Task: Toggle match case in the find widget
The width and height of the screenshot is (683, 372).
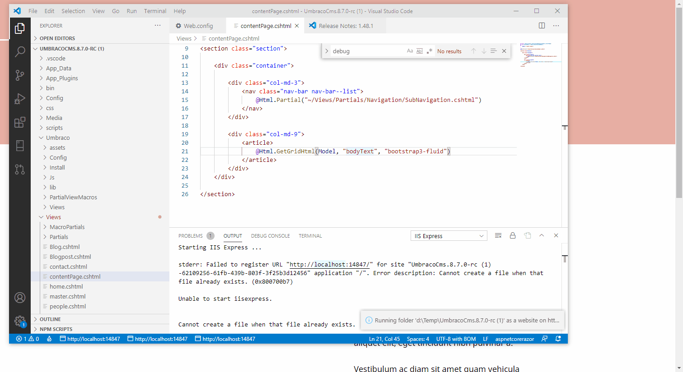Action: tap(410, 51)
